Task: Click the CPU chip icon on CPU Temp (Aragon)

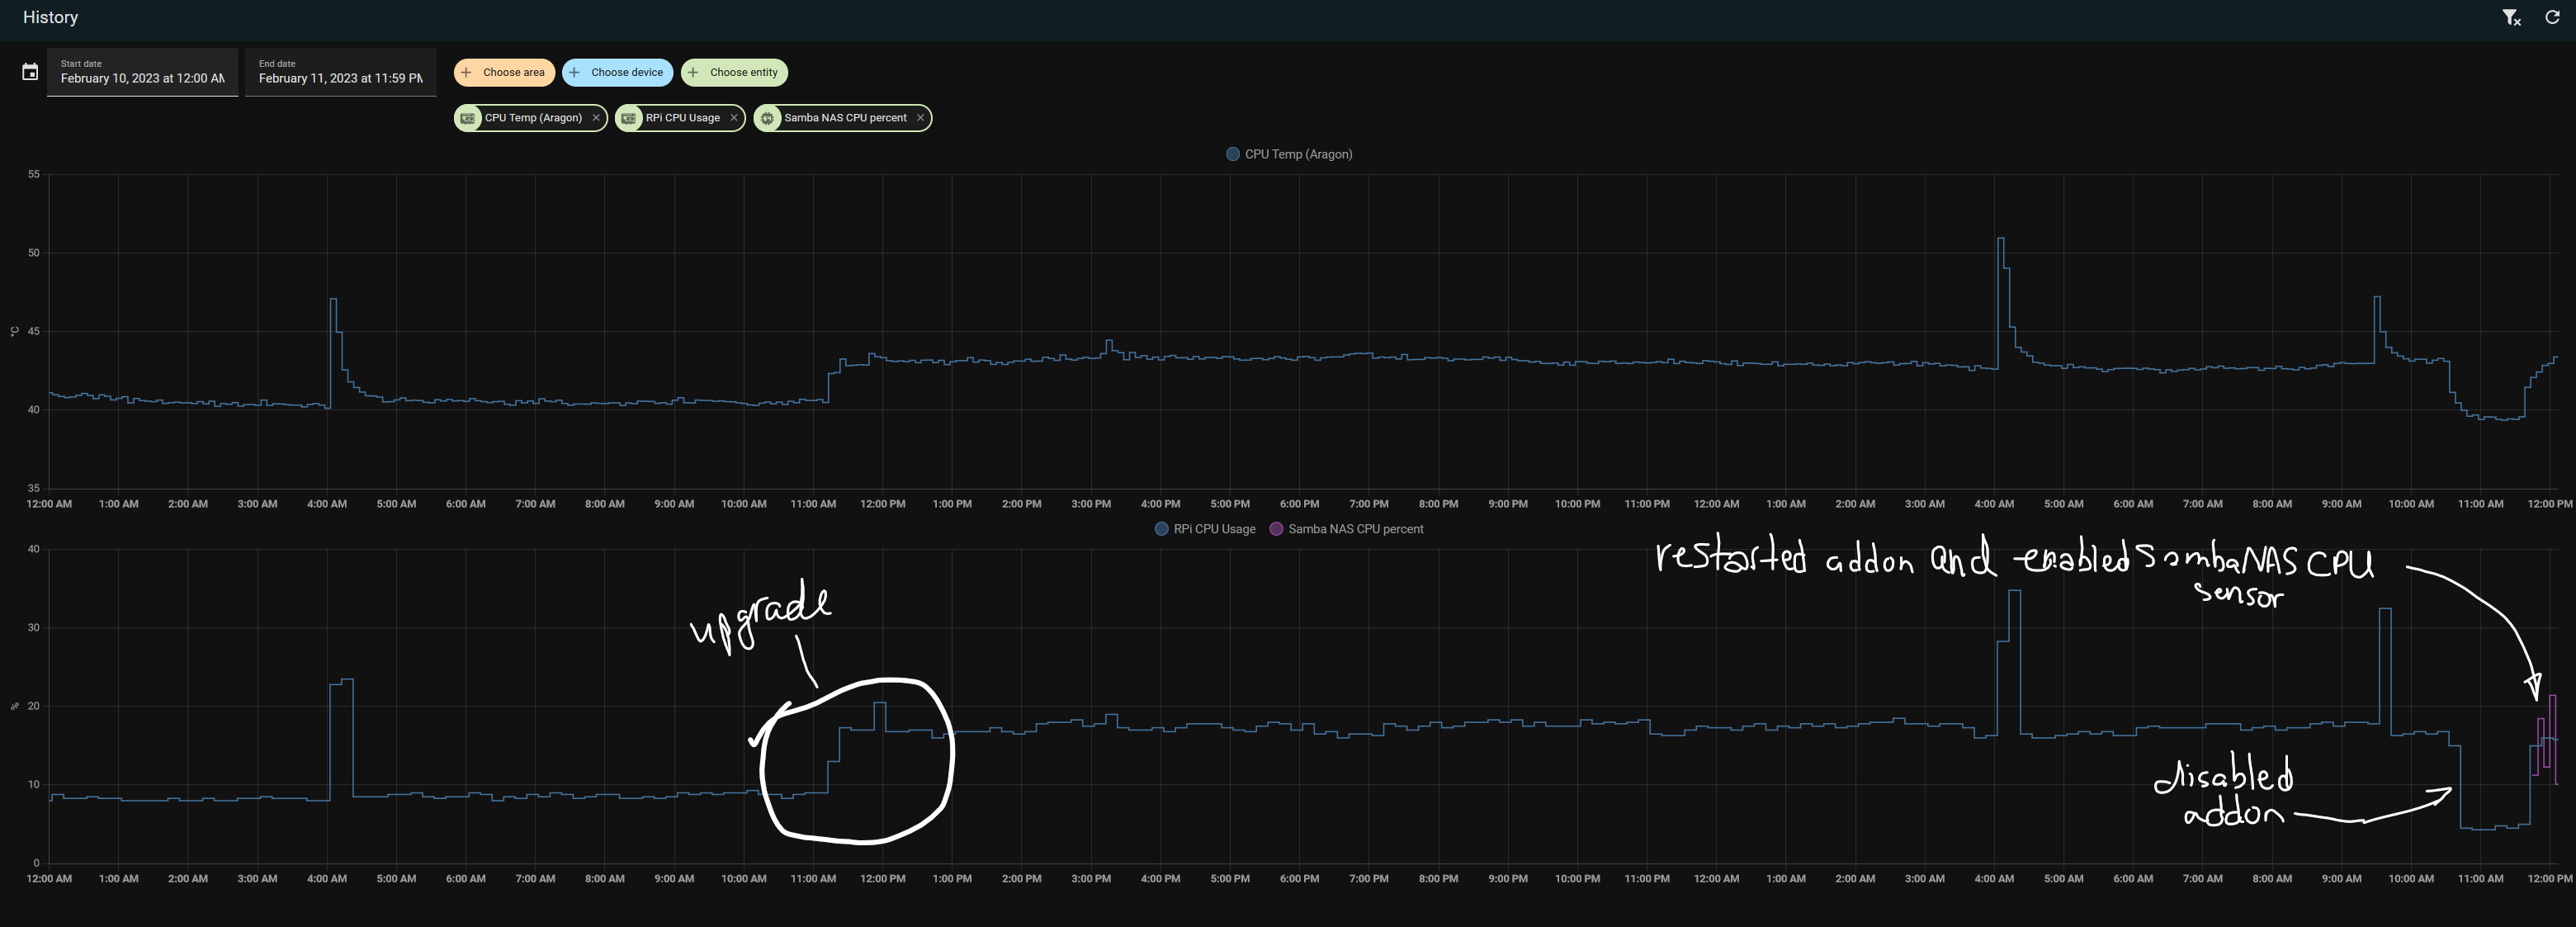Action: tap(468, 118)
